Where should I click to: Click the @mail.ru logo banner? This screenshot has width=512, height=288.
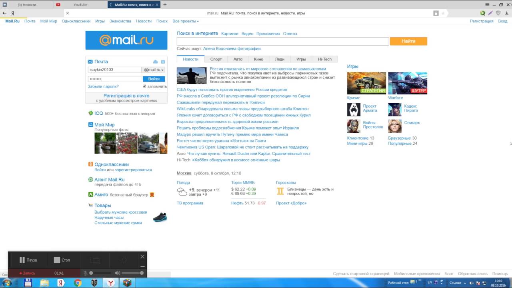click(126, 40)
